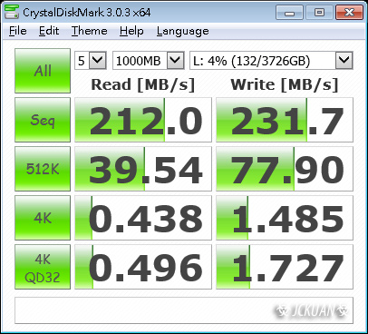
Task: Click the 512K read result 39.54
Action: click(143, 169)
